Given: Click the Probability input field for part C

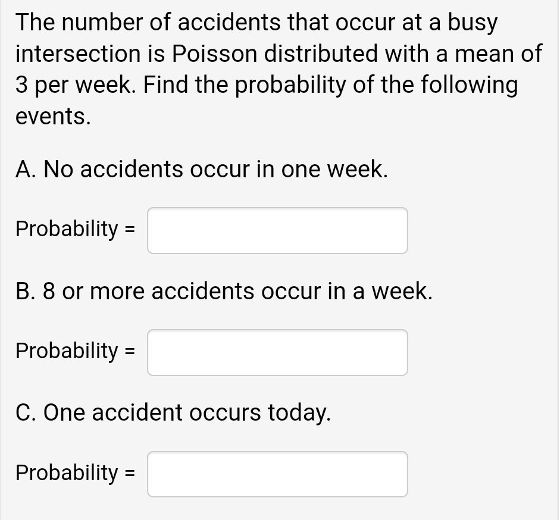Looking at the screenshot, I should coord(277,474).
